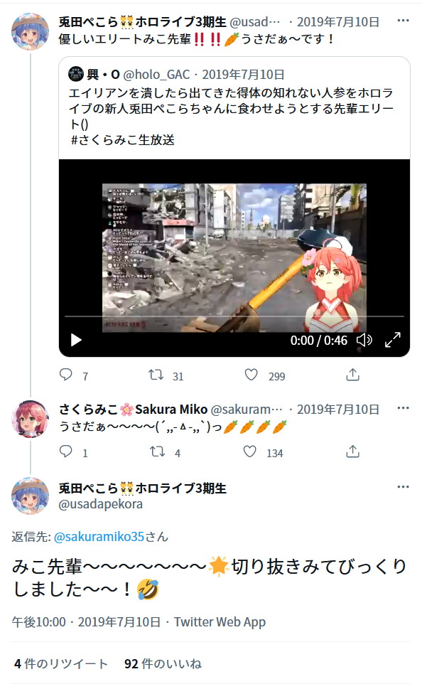Open the more options menu on the top tweet
This screenshot has width=422, height=684.
click(x=404, y=21)
